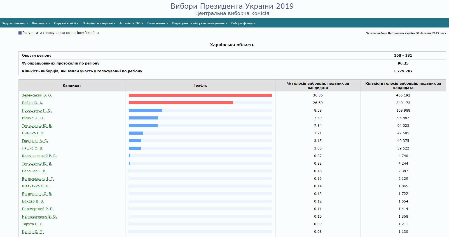449x237 pixels.
Task: Open the Окружні комісії dropdown
Action: click(66, 23)
